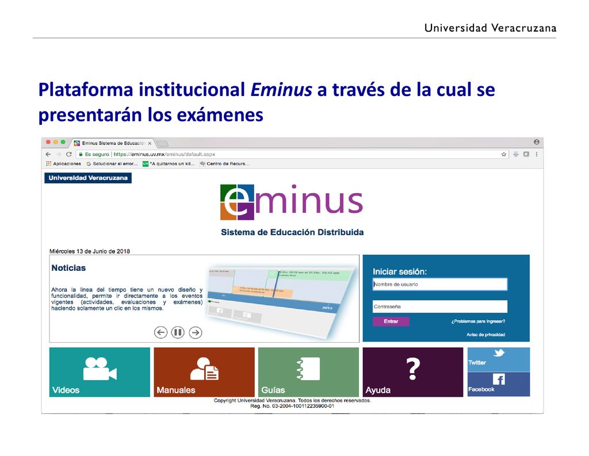Viewport: 589px width, 456px height.
Task: Open a new browser tab
Action: click(x=162, y=144)
